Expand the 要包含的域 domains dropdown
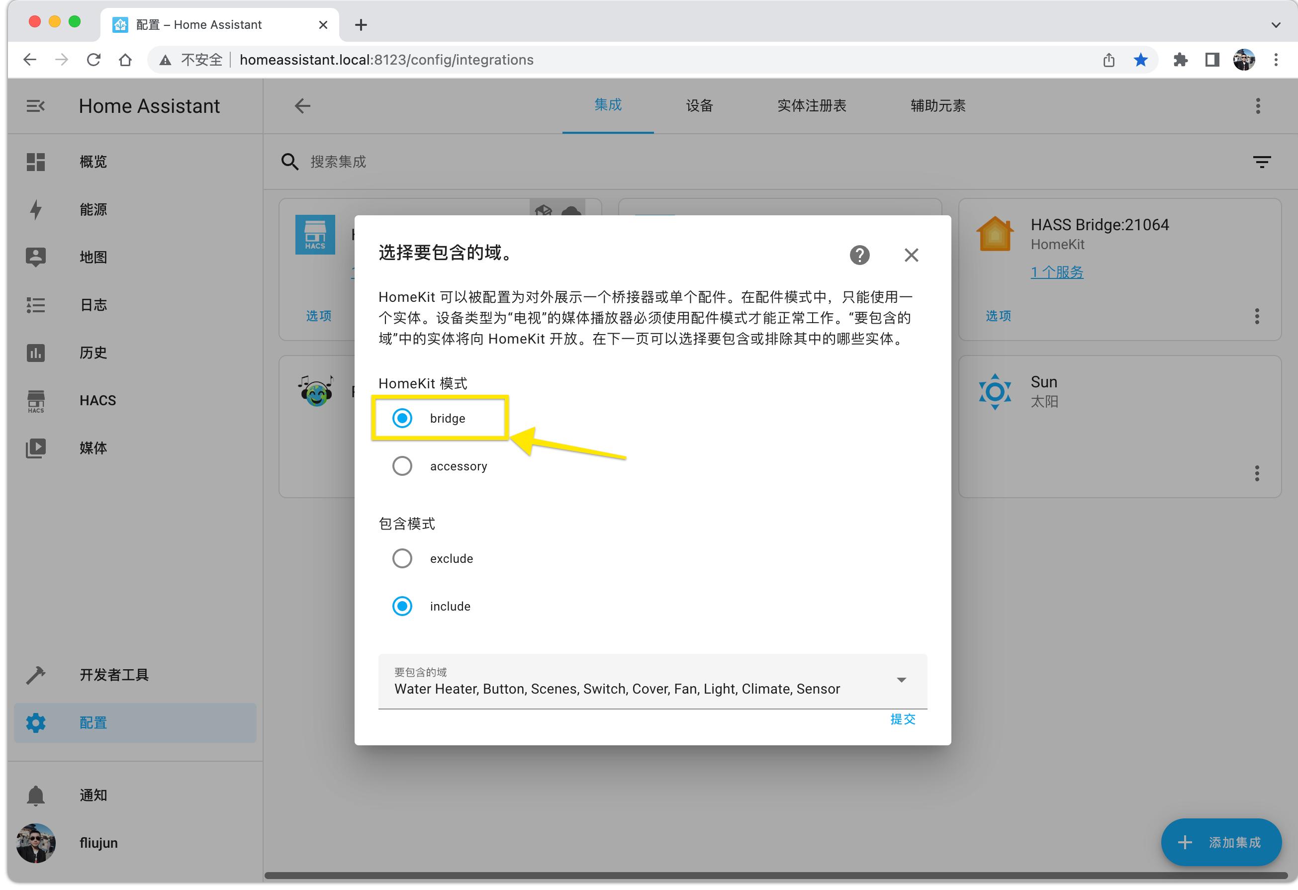 point(902,680)
